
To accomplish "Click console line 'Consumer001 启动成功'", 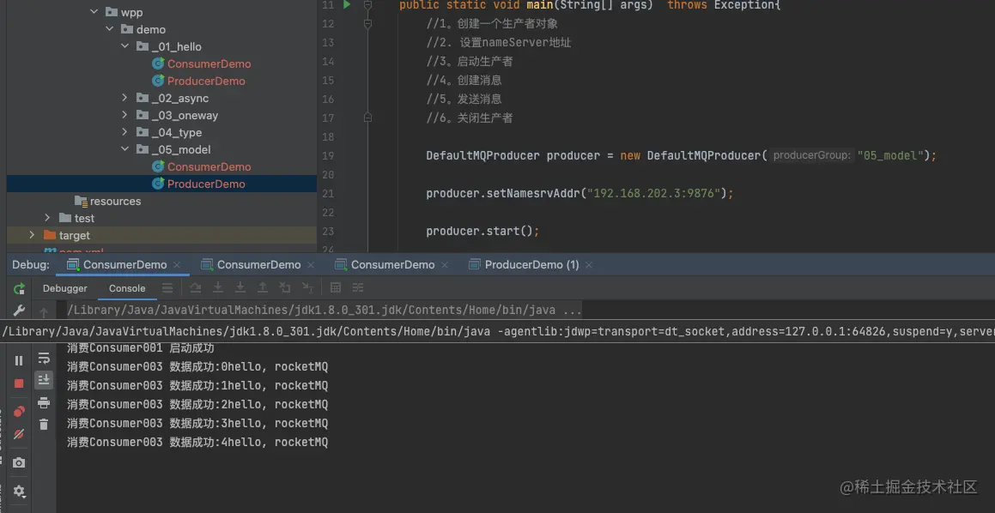I will [141, 347].
